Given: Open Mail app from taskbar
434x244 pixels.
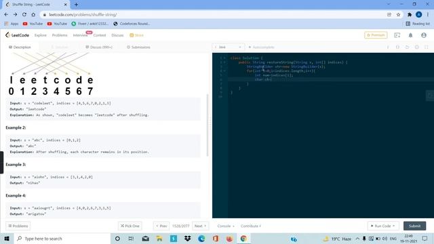Looking at the screenshot, I should tap(145, 239).
